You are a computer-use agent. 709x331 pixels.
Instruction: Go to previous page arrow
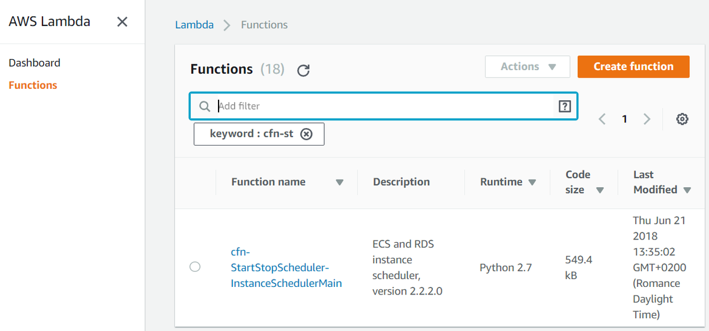click(x=602, y=119)
